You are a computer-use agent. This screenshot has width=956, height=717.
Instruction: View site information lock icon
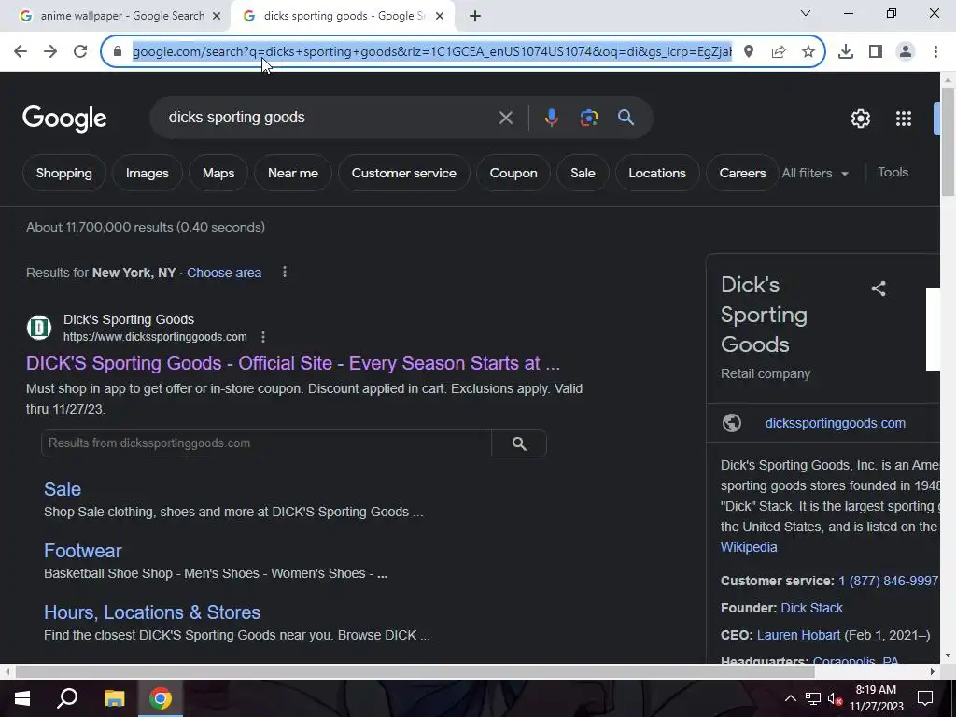[118, 52]
